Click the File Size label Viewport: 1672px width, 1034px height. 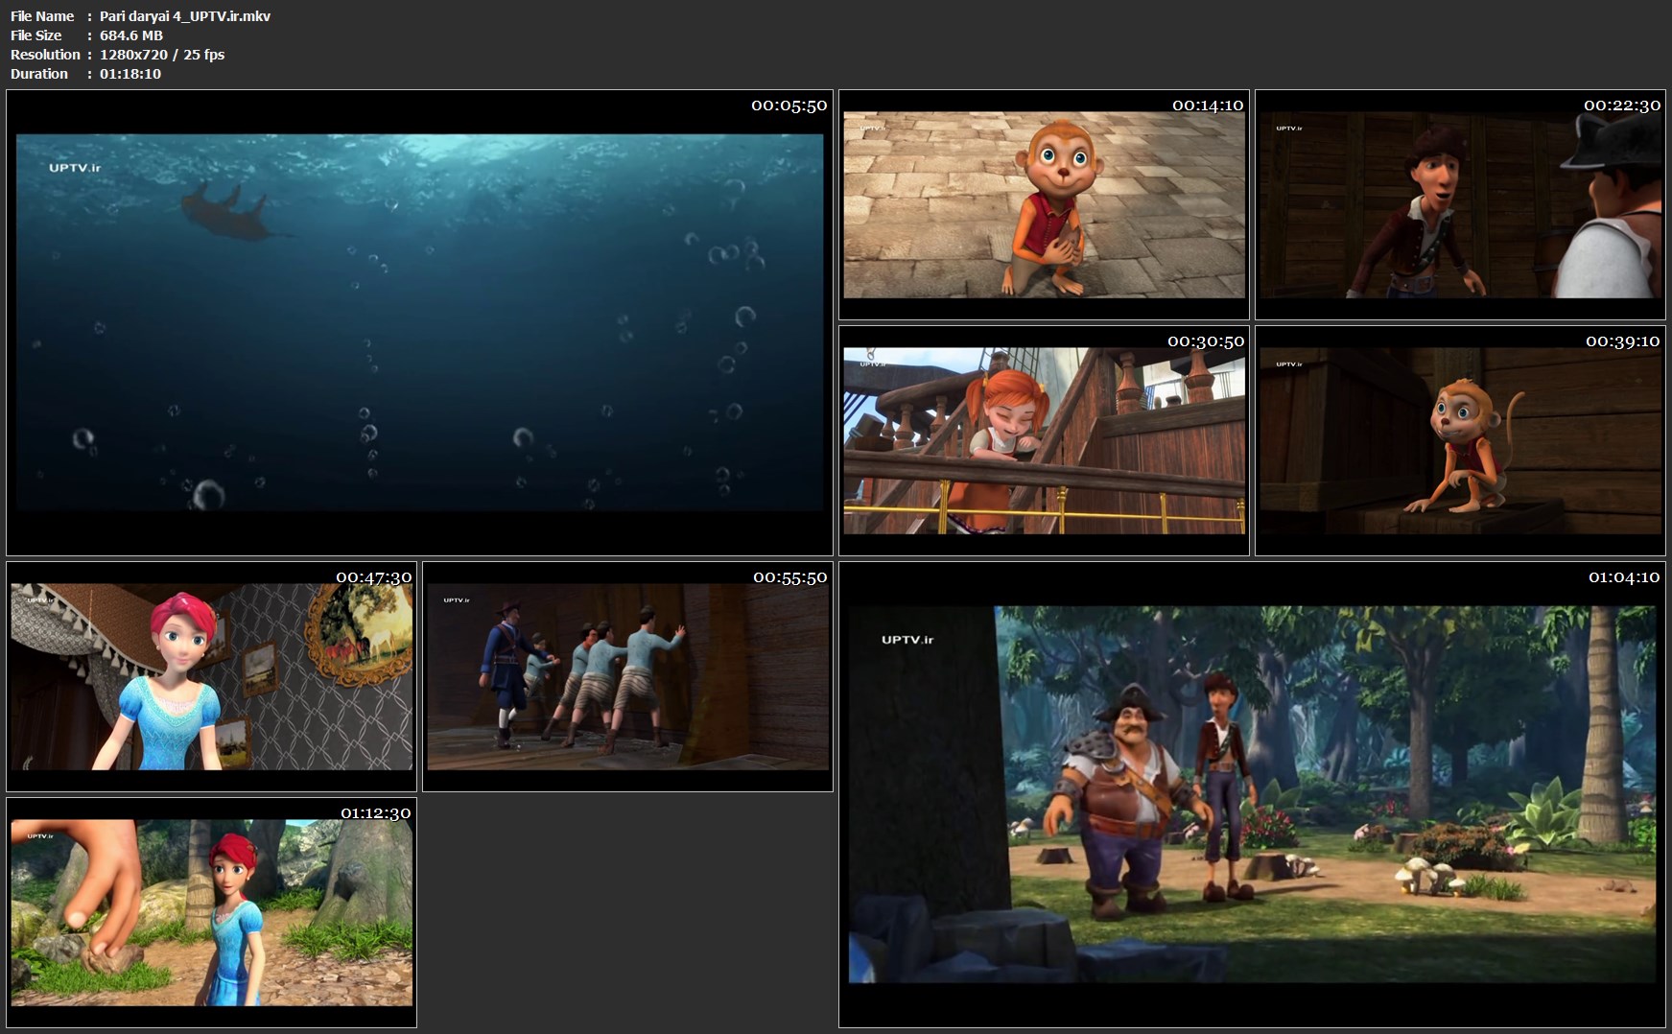point(35,35)
